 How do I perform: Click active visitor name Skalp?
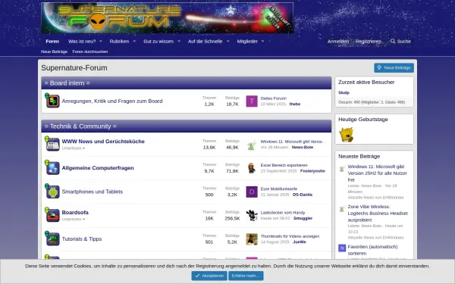[x=344, y=92]
